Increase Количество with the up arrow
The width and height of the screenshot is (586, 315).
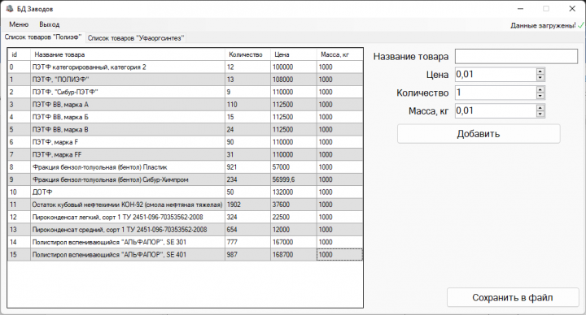click(540, 89)
